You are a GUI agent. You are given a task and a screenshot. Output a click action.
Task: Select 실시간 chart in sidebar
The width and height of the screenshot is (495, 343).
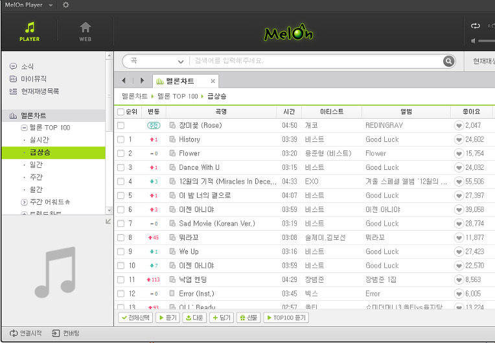(40, 140)
